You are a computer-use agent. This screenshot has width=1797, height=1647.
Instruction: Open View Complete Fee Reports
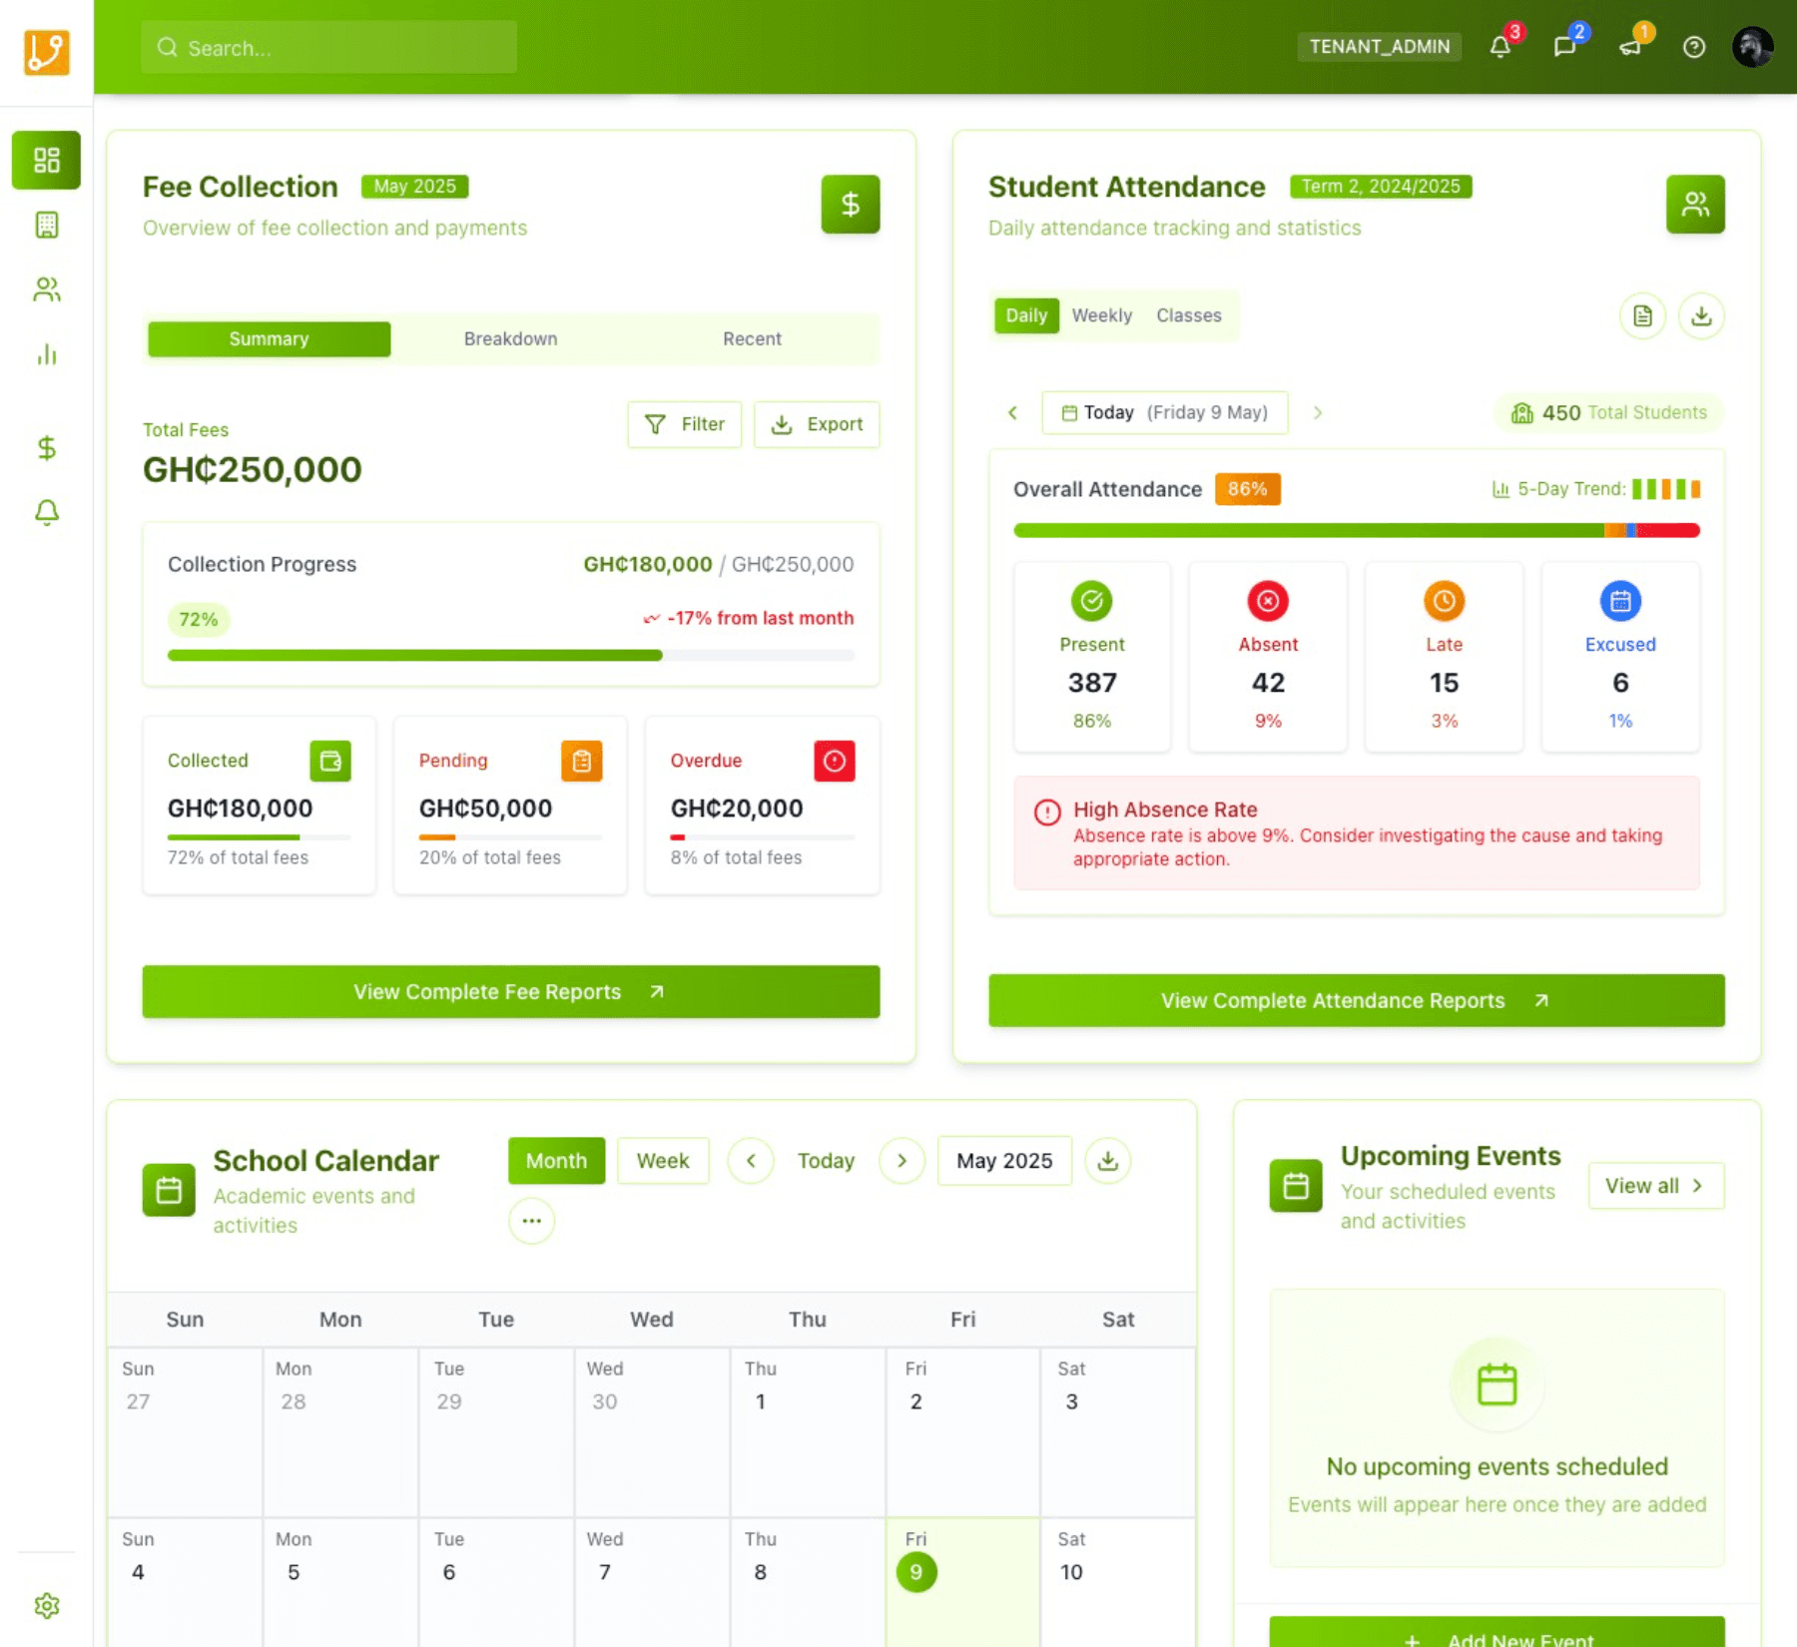tap(511, 992)
